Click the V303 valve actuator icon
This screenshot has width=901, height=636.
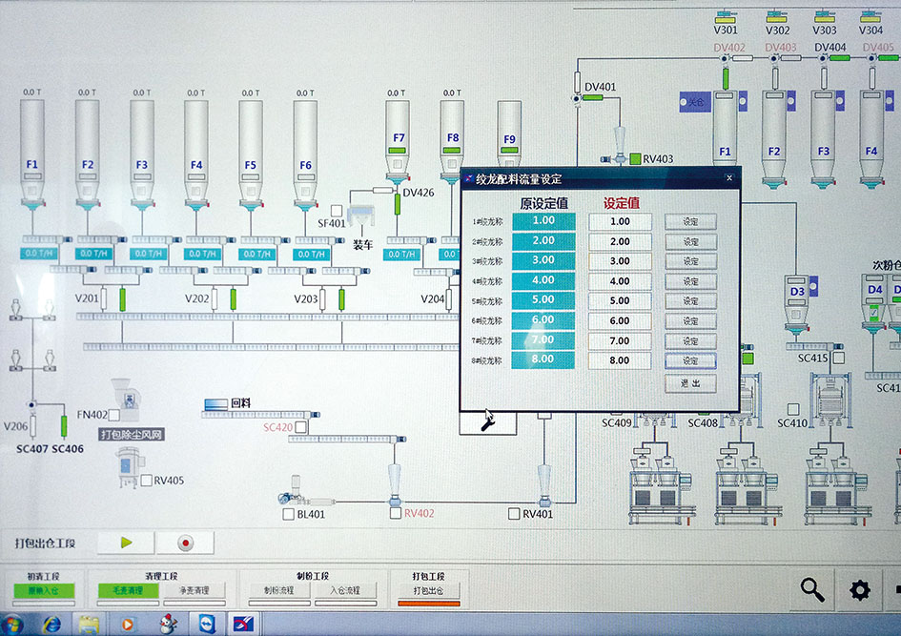[x=824, y=16]
